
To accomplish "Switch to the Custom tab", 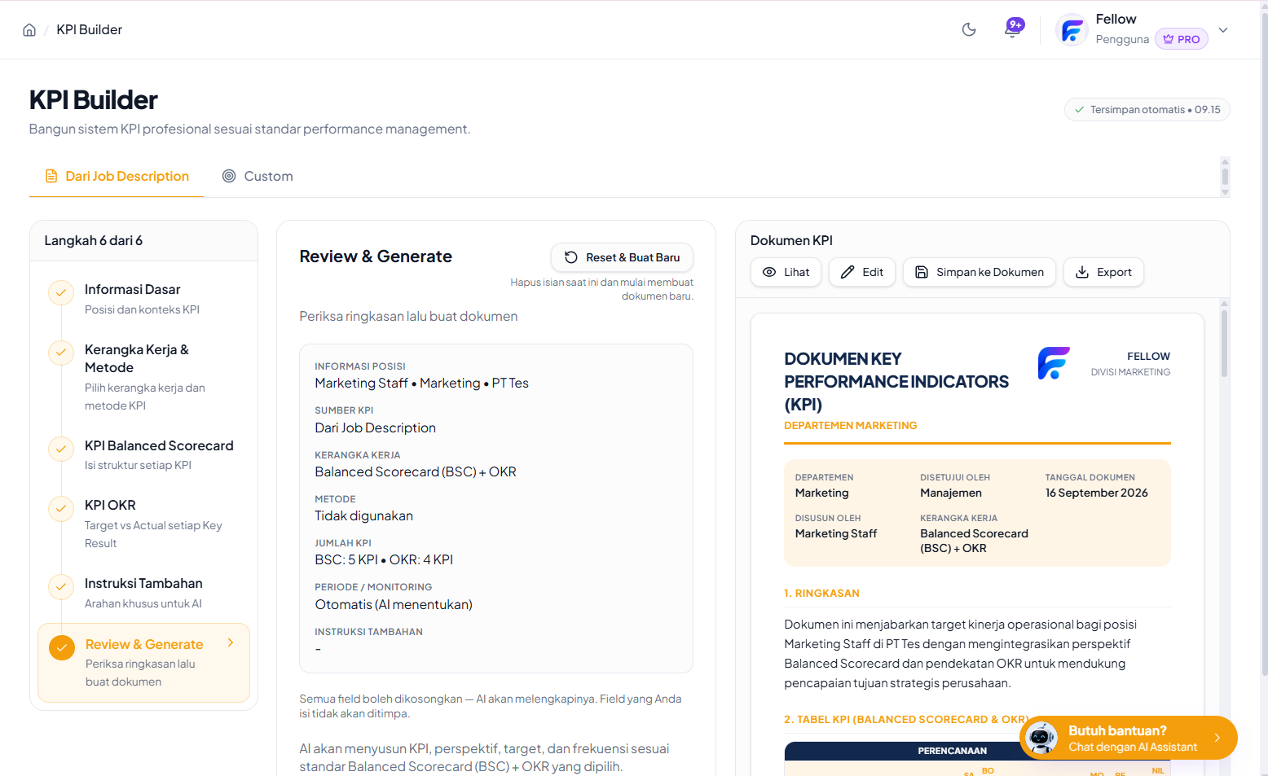I will pos(258,176).
